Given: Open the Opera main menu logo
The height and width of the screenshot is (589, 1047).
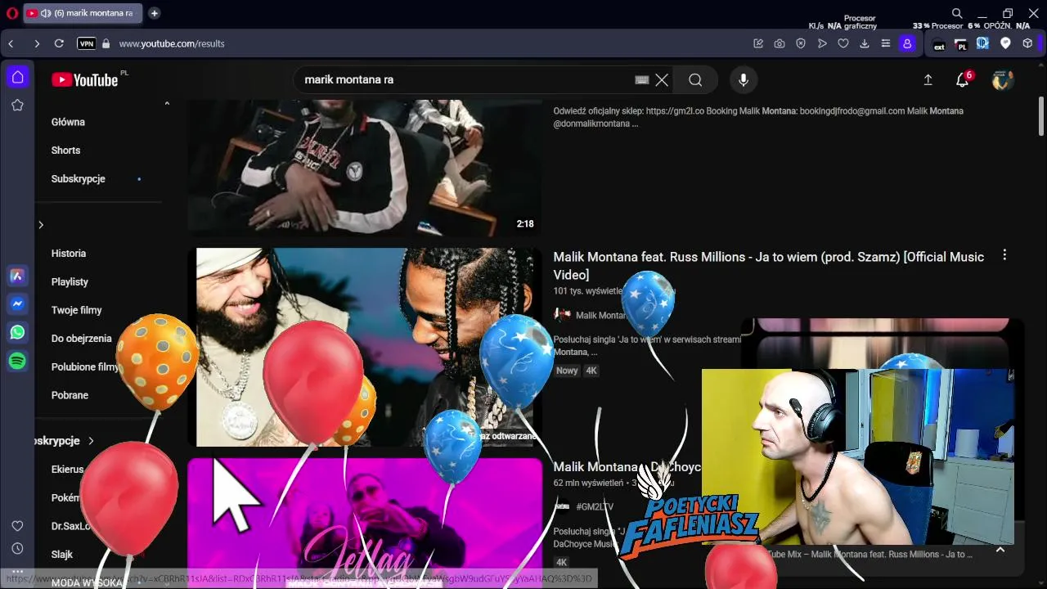Looking at the screenshot, I should pos(11,13).
